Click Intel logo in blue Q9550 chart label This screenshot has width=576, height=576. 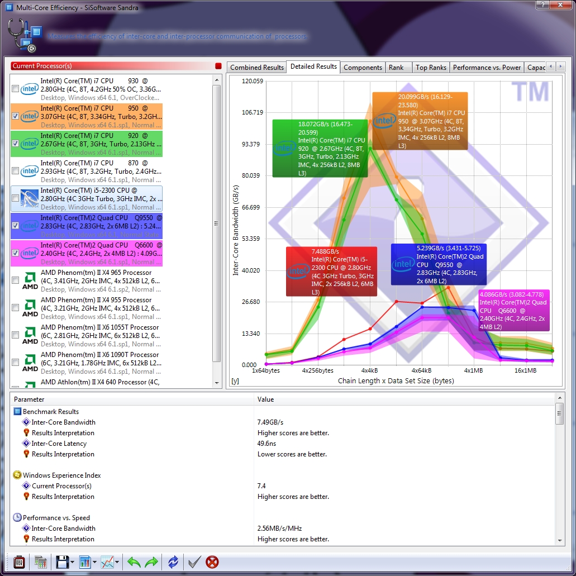tap(403, 264)
